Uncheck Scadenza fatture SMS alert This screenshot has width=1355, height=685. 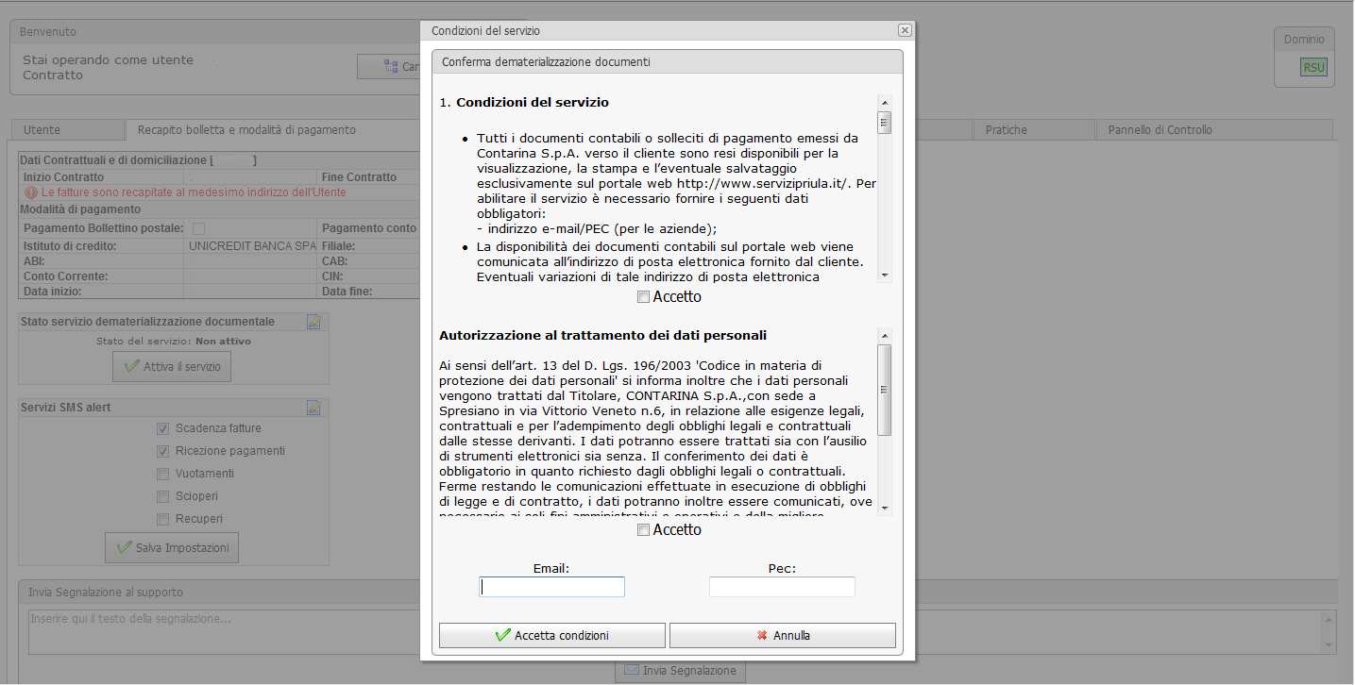pos(163,428)
